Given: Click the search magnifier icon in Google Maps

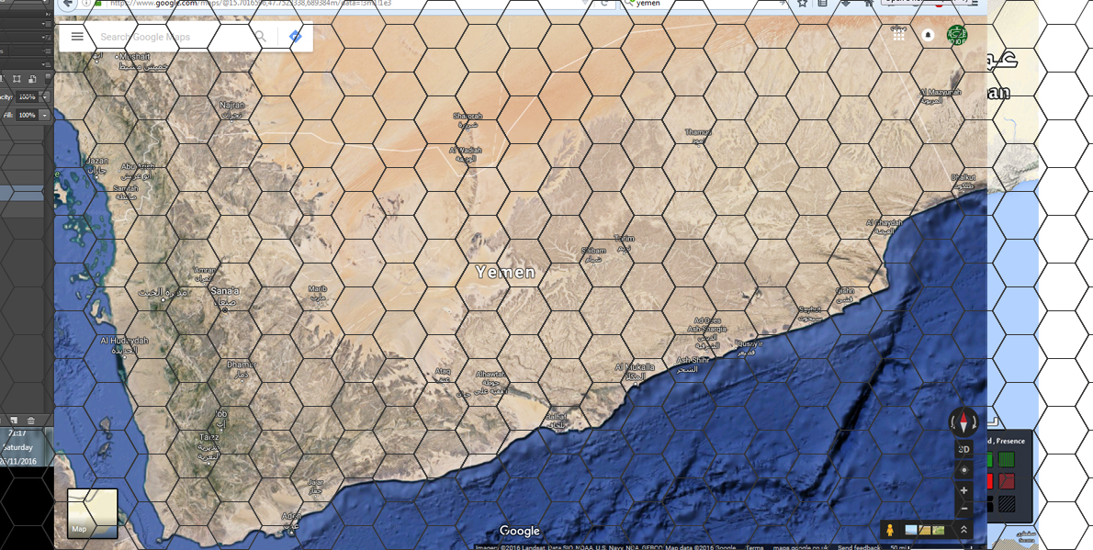Looking at the screenshot, I should coord(260,36).
